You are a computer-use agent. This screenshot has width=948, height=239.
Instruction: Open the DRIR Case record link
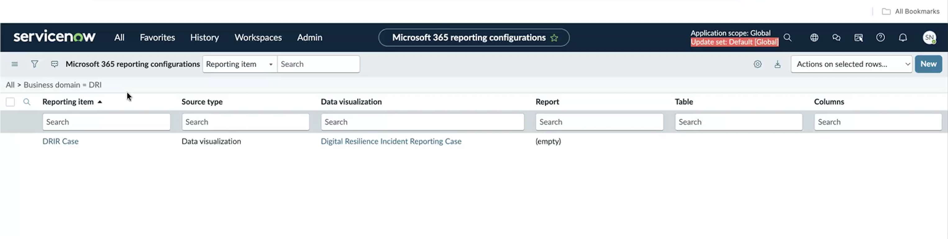(60, 141)
